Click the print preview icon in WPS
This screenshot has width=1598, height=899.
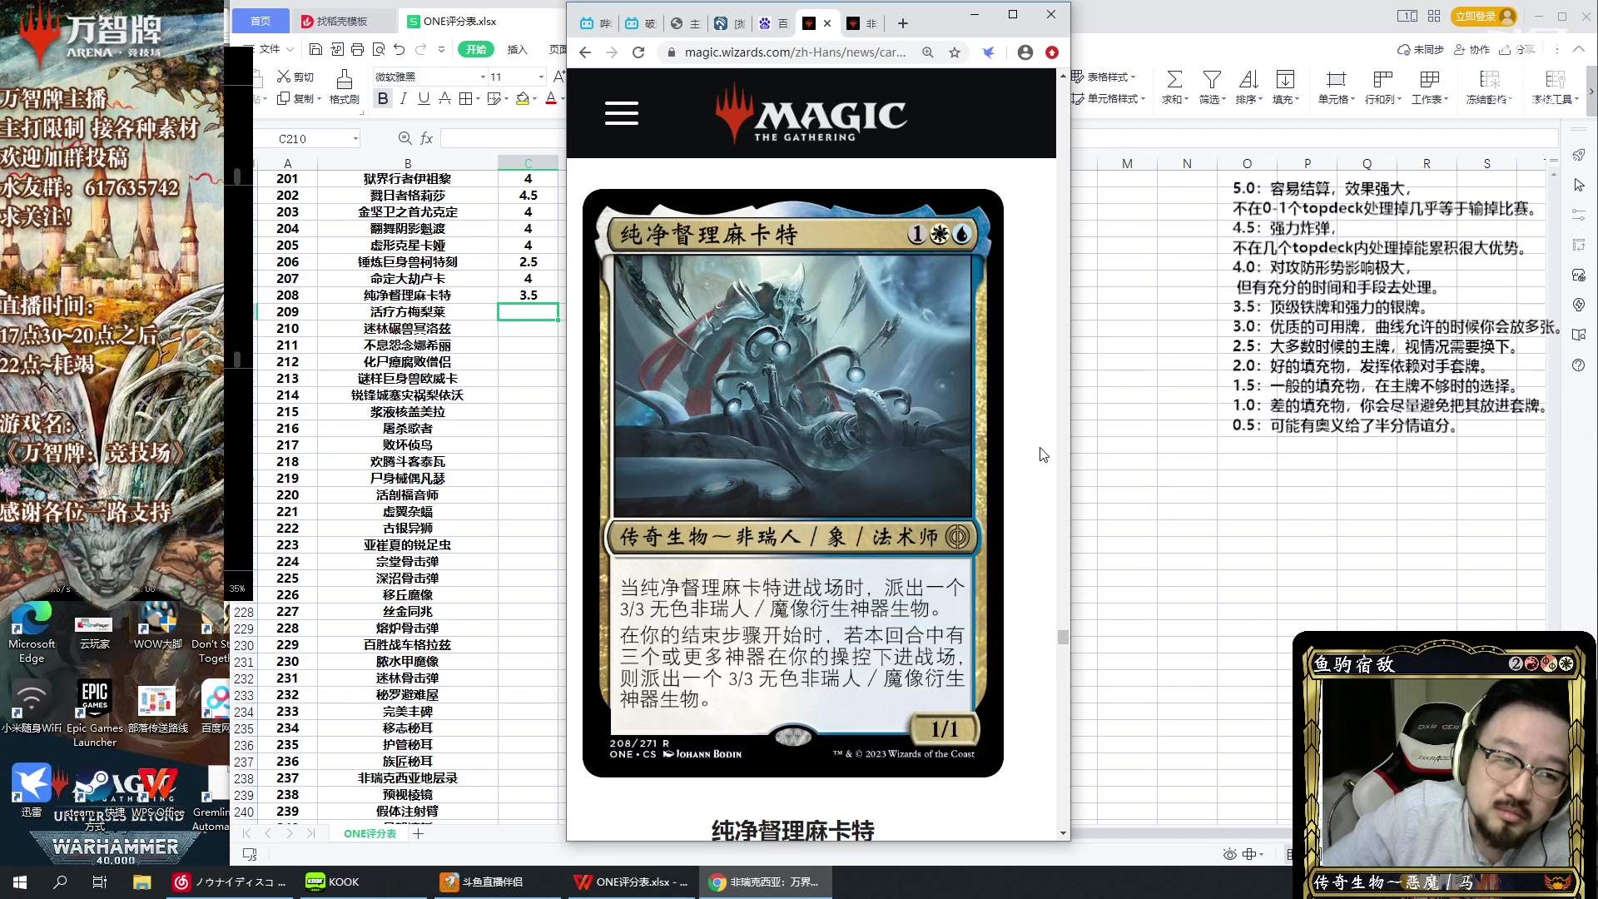pyautogui.click(x=379, y=49)
